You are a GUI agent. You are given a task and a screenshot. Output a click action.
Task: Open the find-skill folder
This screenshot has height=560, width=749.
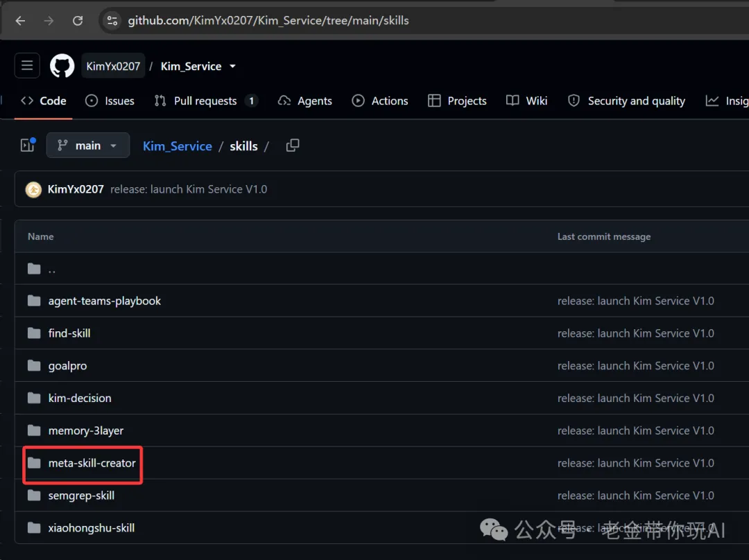69,333
